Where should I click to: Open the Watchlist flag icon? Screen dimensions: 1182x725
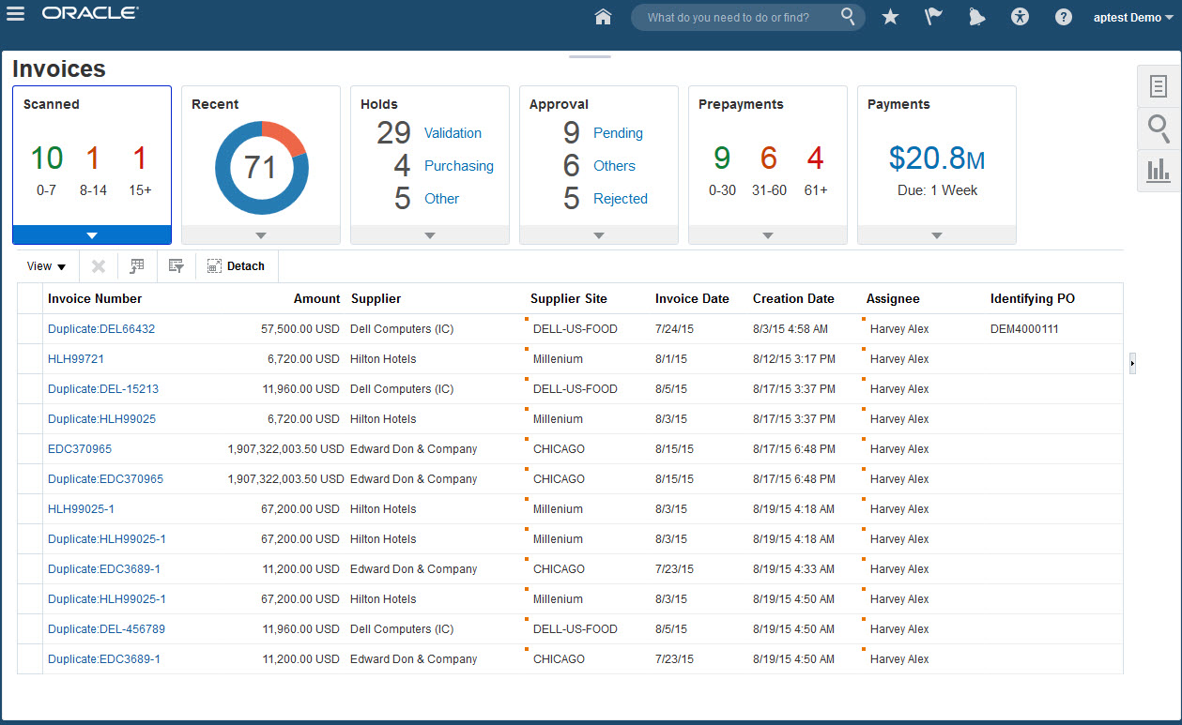(933, 17)
